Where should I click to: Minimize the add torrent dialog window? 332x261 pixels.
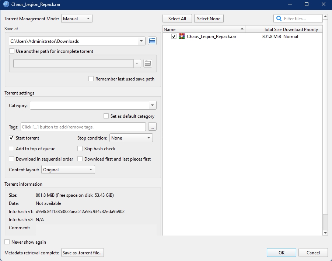coord(290,4)
